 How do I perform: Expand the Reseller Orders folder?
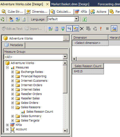12,94
